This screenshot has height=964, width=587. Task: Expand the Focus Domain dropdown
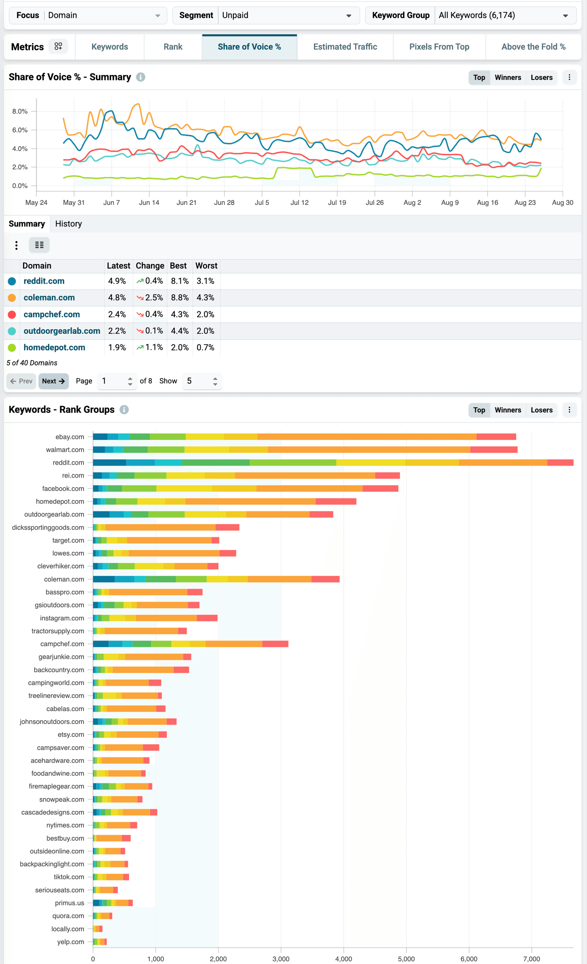(x=88, y=15)
